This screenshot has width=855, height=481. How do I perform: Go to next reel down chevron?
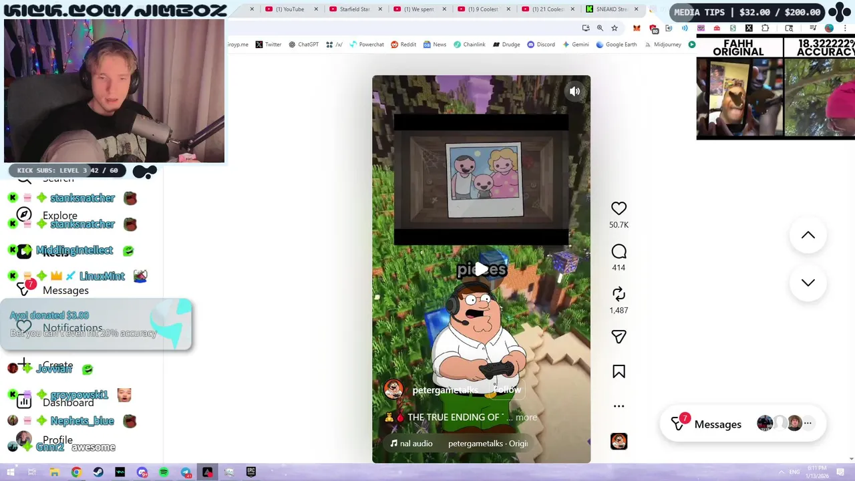808,283
